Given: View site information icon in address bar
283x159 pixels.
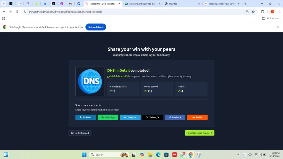Looking at the screenshot, I should tap(25, 12).
